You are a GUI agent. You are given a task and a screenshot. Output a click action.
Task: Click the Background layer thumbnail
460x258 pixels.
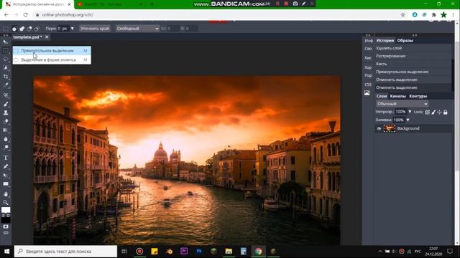click(x=390, y=128)
